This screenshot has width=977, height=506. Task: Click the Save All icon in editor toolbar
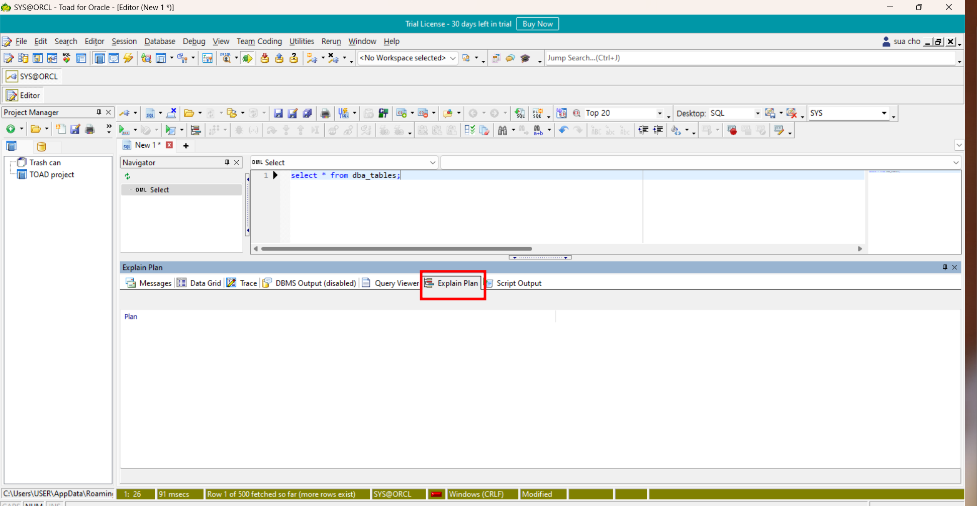(x=307, y=114)
